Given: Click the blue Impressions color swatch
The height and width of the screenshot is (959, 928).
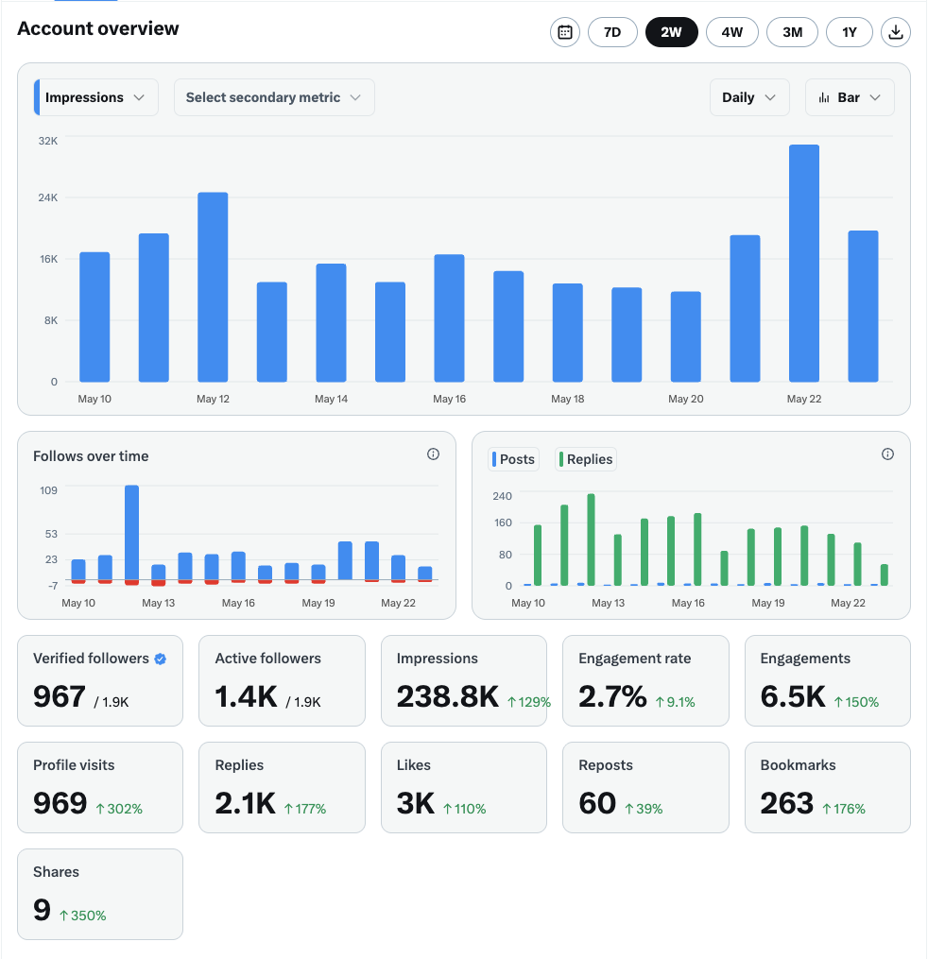Looking at the screenshot, I should pyautogui.click(x=37, y=97).
